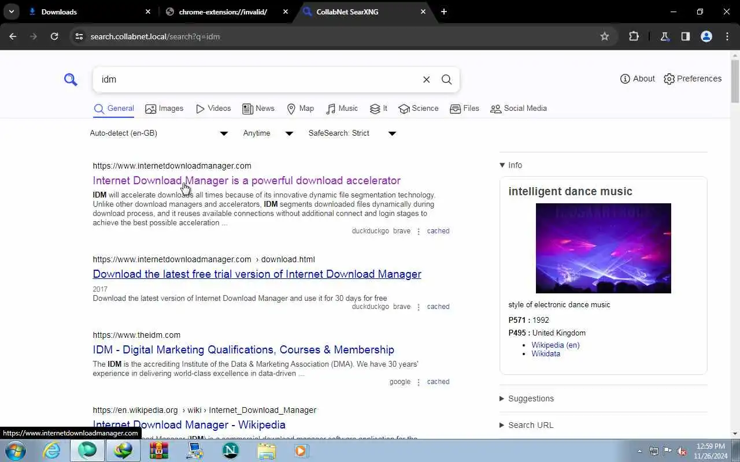Close the CollabNet SearXNG tab
Image resolution: width=740 pixels, height=462 pixels.
pos(423,12)
